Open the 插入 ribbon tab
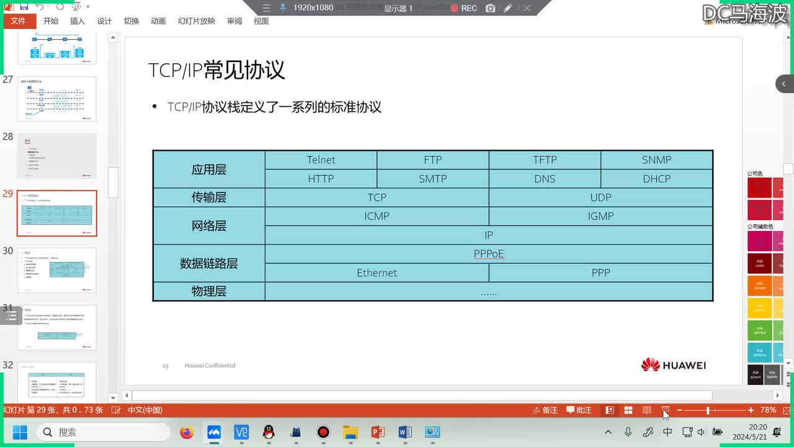 78,21
